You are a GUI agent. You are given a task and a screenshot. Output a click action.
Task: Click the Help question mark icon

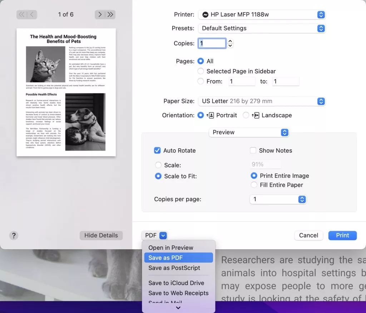coord(14,235)
